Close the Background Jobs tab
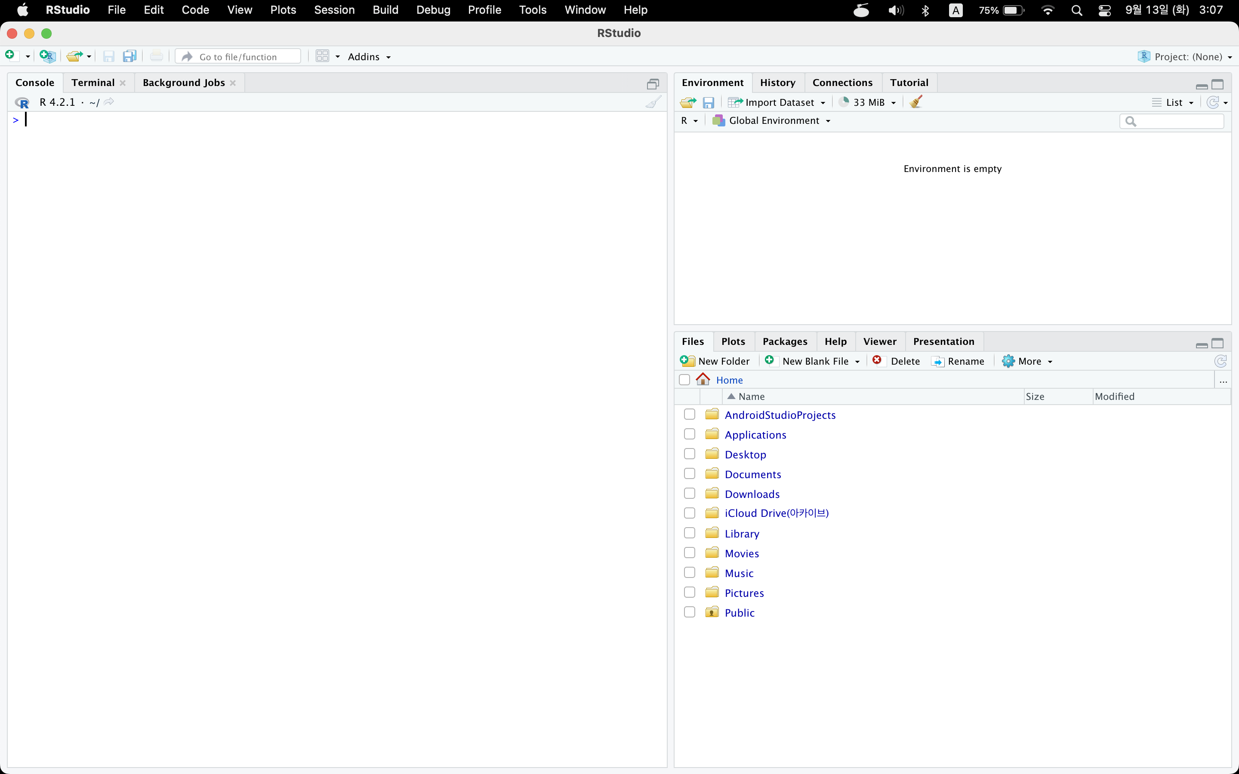The image size is (1239, 774). point(233,83)
